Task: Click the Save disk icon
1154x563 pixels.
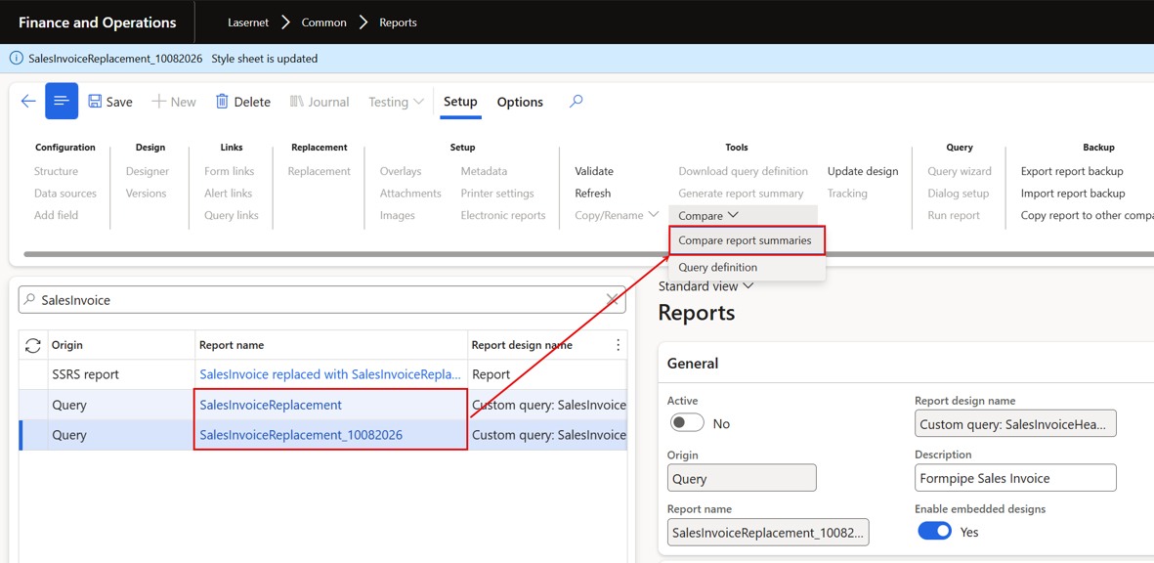Action: (95, 102)
